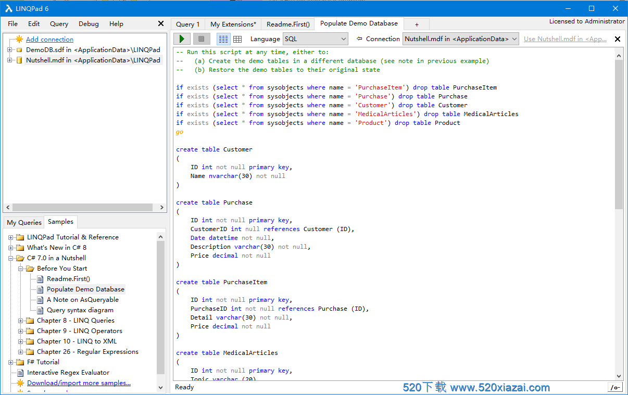The width and height of the screenshot is (628, 395).
Task: Expand Chapter 9 - LINQ Operators folder
Action: pyautogui.click(x=20, y=331)
